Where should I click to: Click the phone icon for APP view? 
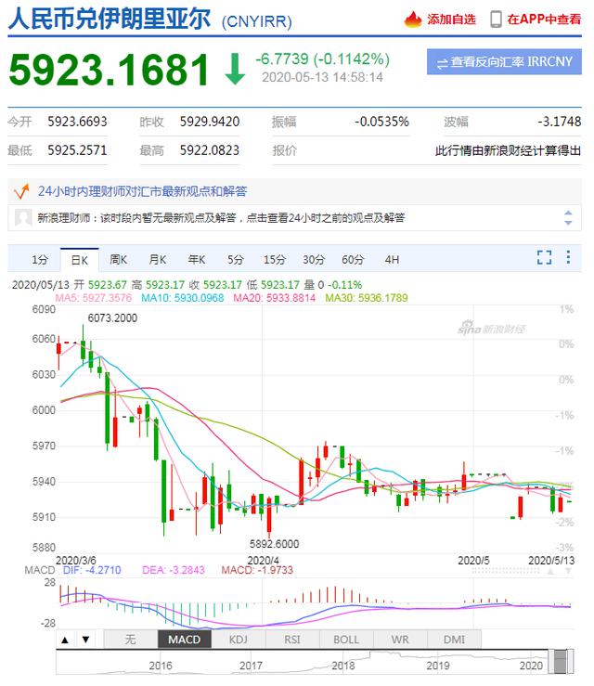(x=496, y=19)
